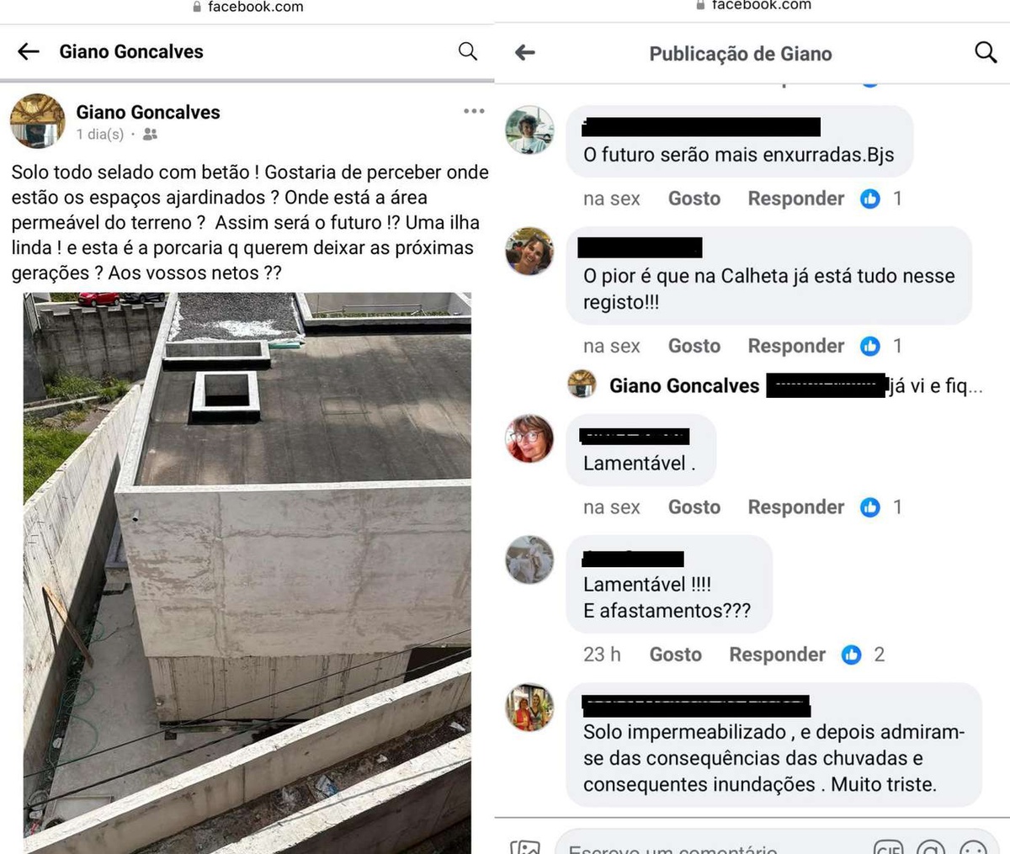Toggle Gosto on the 'Lamentável !!!!' comment
Screen dimensions: 1010x854
676,655
